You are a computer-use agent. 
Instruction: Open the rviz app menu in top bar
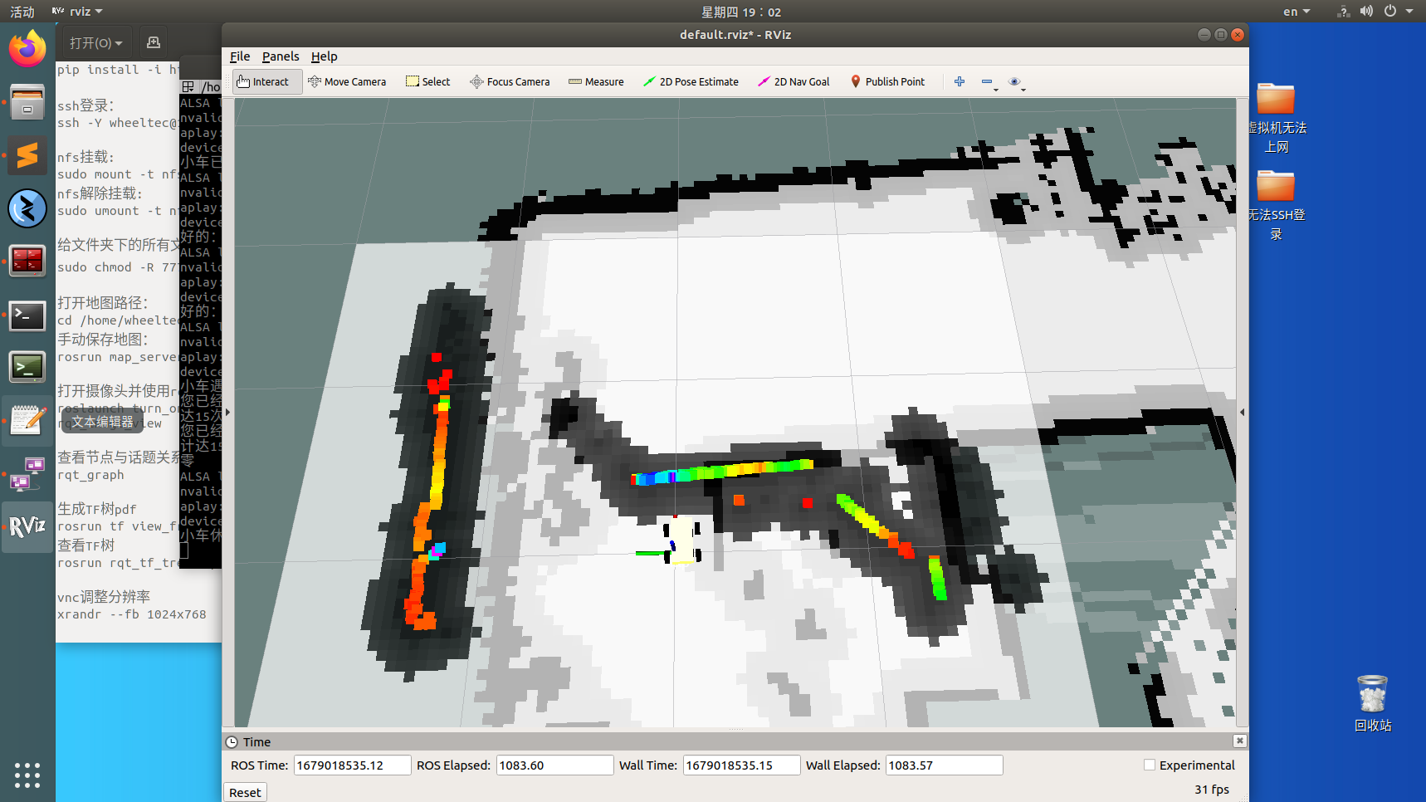point(77,12)
